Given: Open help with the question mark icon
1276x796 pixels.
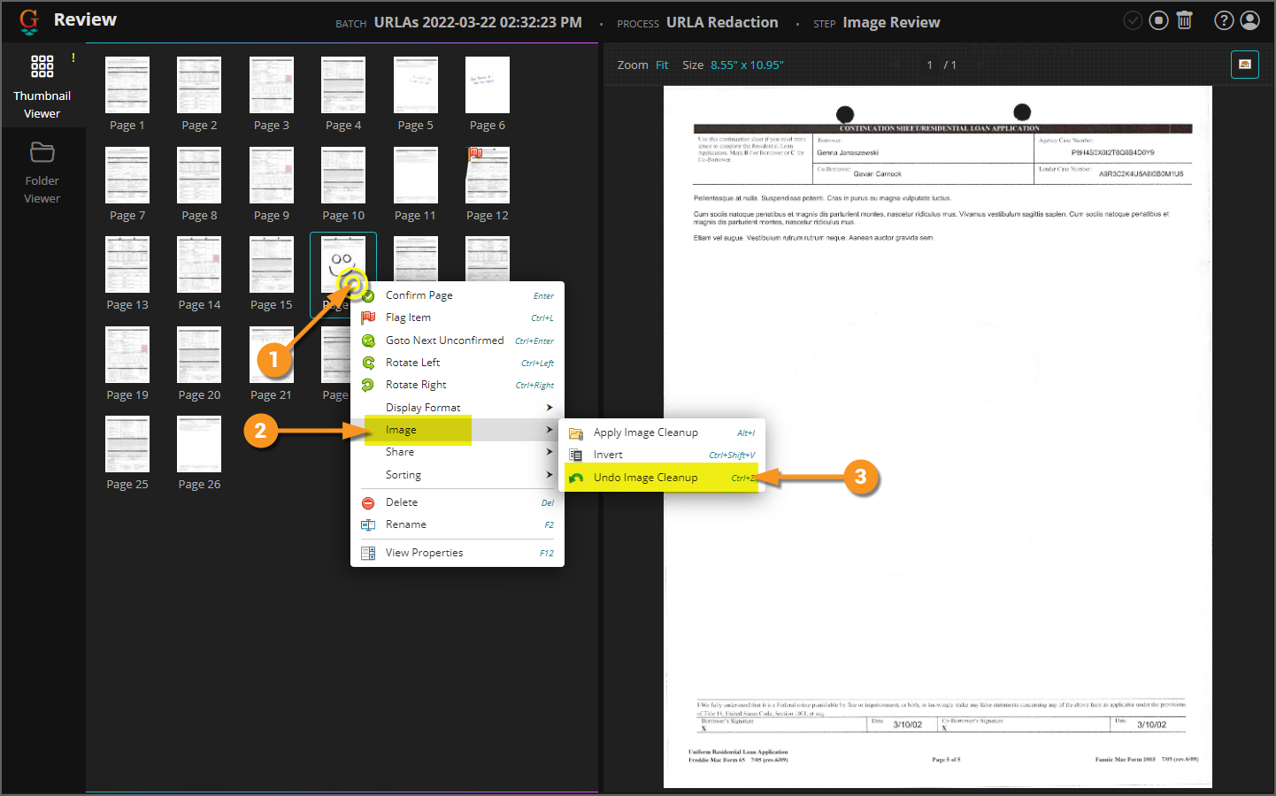Looking at the screenshot, I should pos(1224,20).
